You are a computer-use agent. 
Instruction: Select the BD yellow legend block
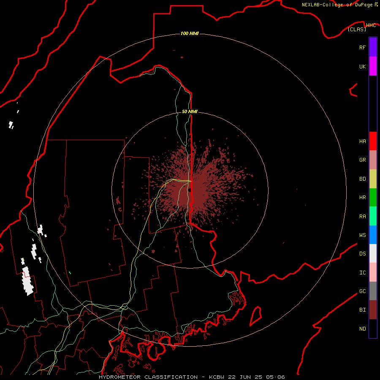[x=373, y=179]
